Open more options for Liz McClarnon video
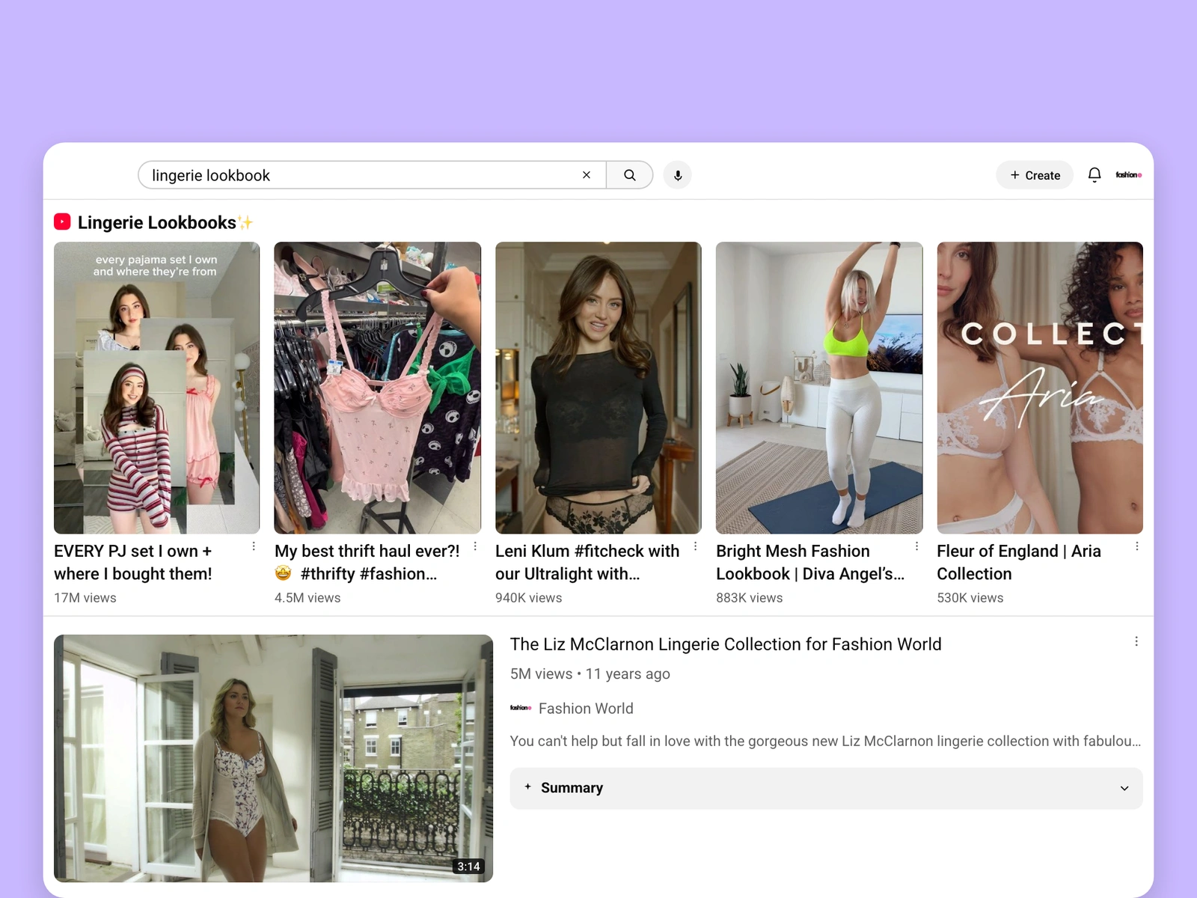The width and height of the screenshot is (1197, 898). point(1136,642)
